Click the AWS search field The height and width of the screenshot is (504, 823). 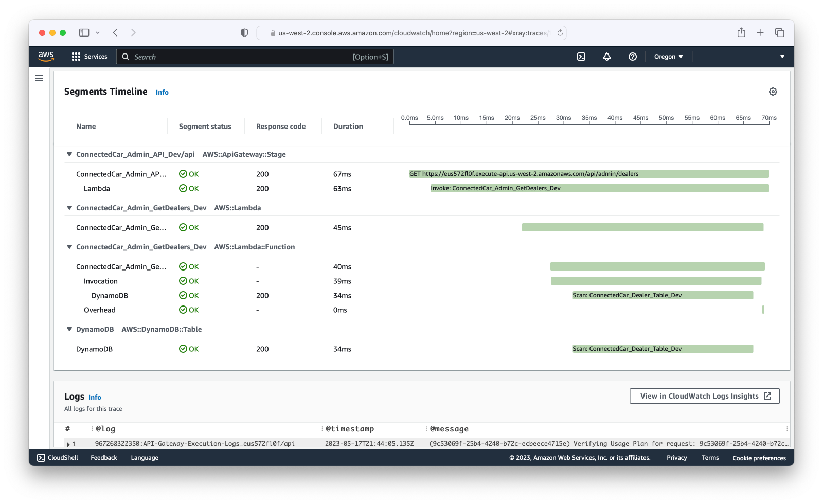255,57
